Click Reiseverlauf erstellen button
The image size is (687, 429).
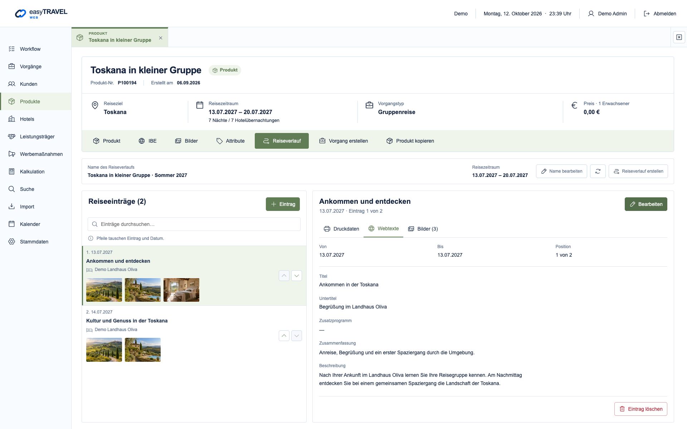(638, 171)
